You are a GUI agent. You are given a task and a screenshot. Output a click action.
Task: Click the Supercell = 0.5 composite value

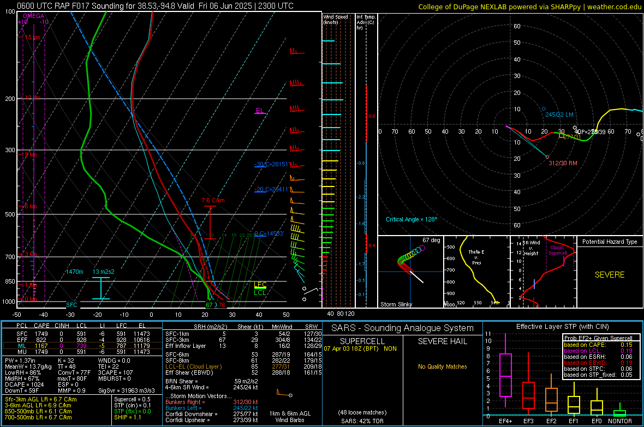(132, 400)
